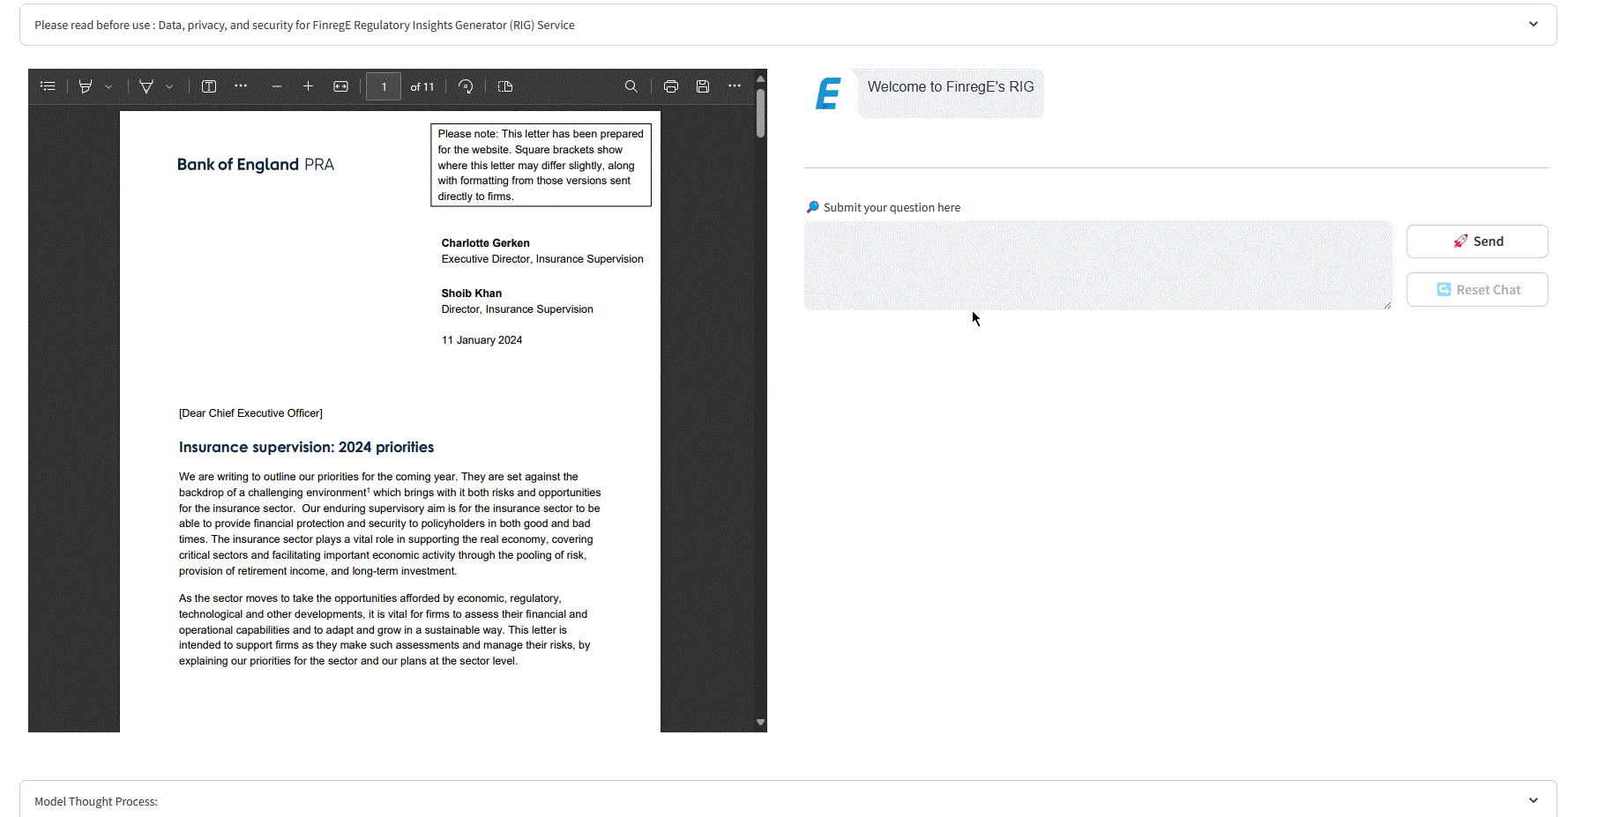This screenshot has height=817, width=1605.
Task: Send the question
Action: pyautogui.click(x=1477, y=241)
